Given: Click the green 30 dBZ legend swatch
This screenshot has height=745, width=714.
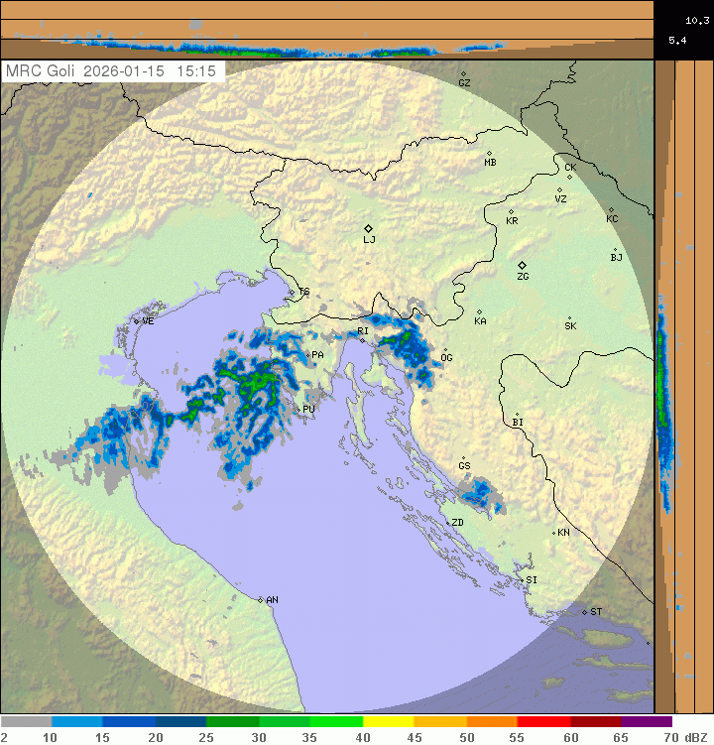Looking at the screenshot, I should 285,722.
